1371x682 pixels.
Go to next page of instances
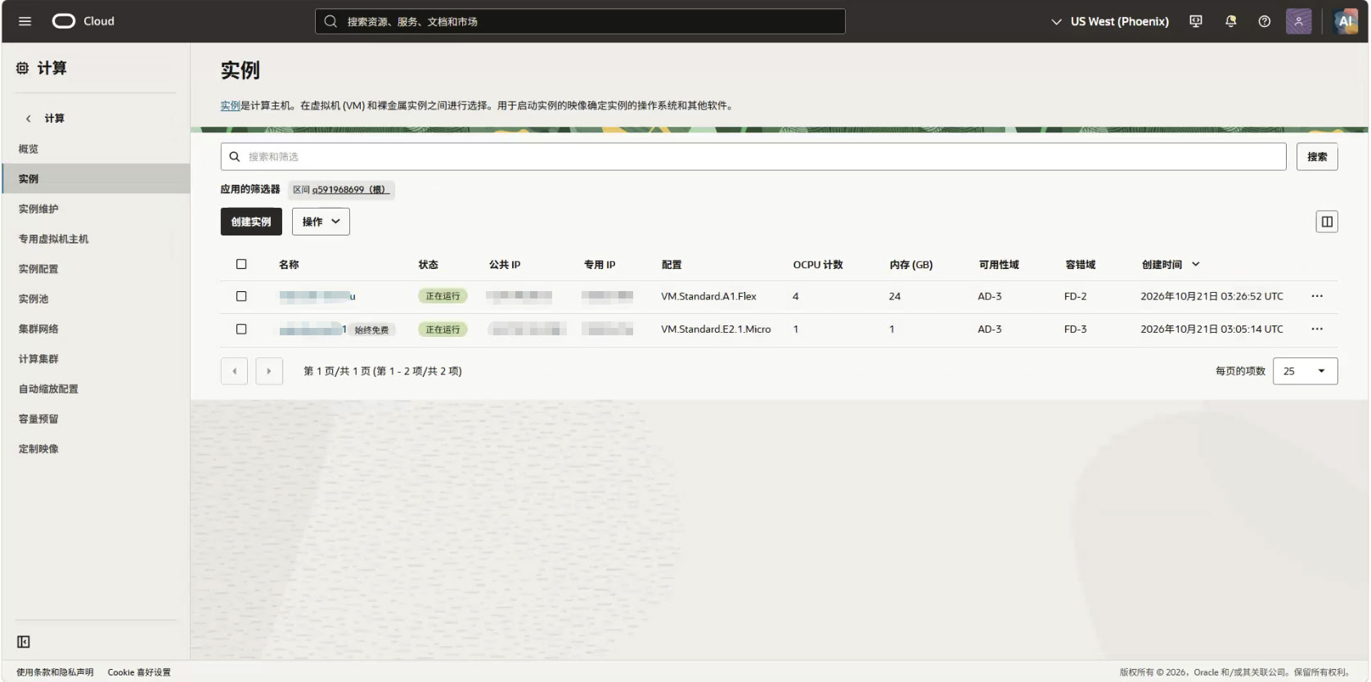click(269, 371)
